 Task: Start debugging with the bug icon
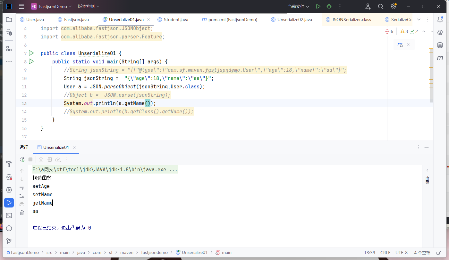[329, 6]
